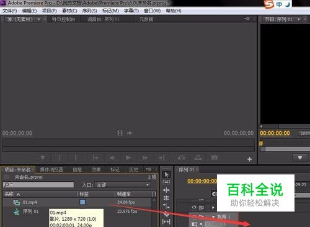Click the Sogou moon icon toggle
The height and width of the screenshot is (227, 310).
288,4
